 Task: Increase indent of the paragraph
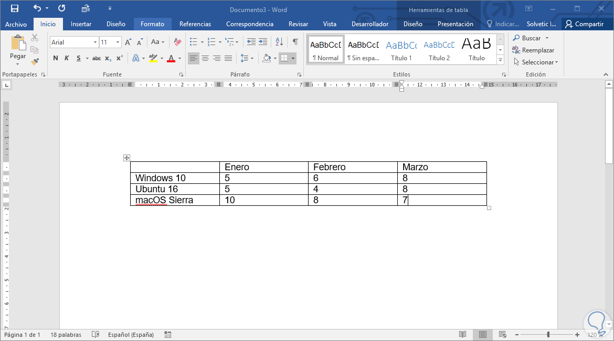pyautogui.click(x=263, y=41)
